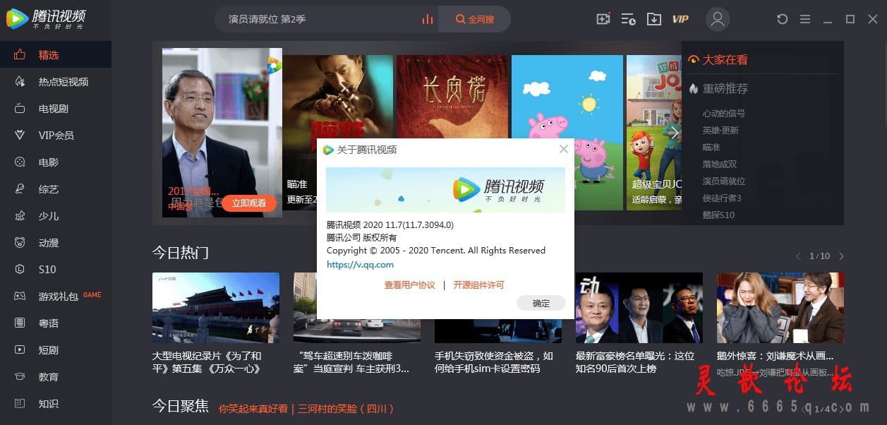Open 英雄-更新 in the recommendation list
The image size is (887, 425).
720,131
